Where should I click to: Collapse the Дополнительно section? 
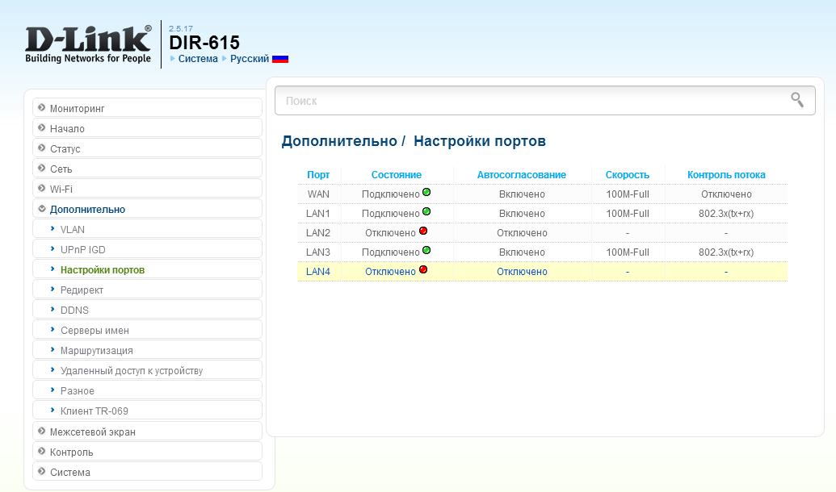[87, 209]
